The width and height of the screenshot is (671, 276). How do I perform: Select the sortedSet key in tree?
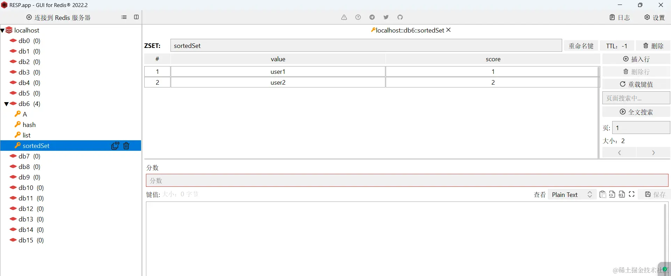71,146
